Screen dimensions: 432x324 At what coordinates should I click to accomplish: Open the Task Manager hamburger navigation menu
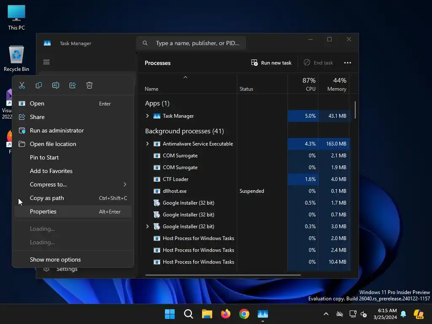coord(46,62)
